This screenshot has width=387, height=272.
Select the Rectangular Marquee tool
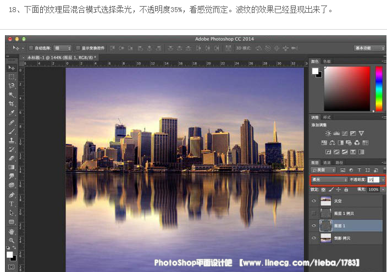pos(12,77)
